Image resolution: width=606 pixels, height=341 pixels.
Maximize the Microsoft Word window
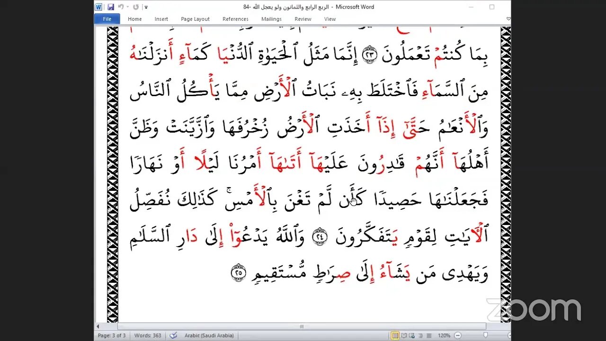click(x=492, y=7)
